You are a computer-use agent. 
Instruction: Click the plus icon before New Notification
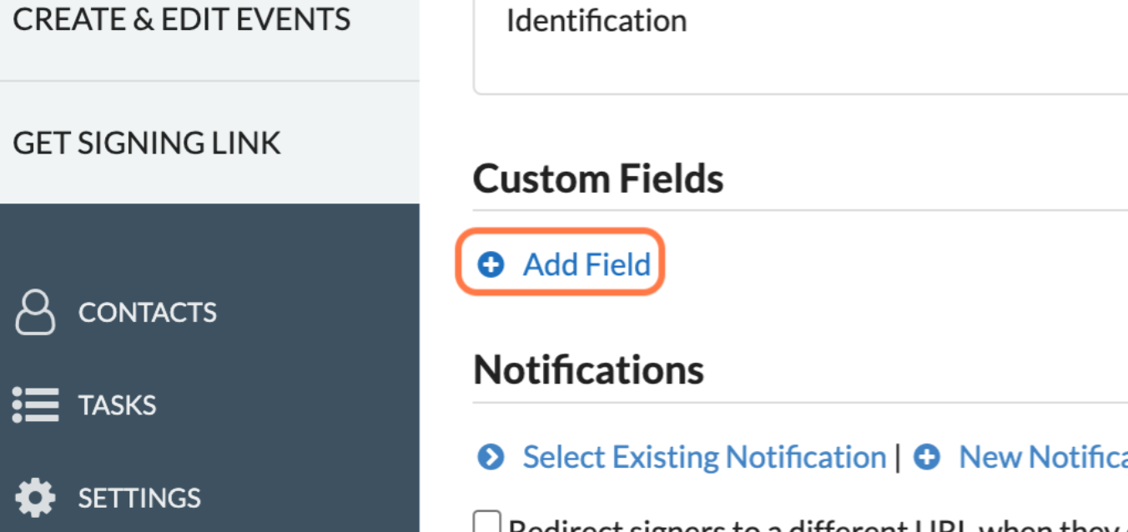pyautogui.click(x=927, y=457)
